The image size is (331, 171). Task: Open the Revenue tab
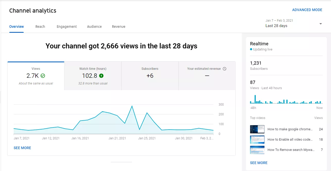119,27
